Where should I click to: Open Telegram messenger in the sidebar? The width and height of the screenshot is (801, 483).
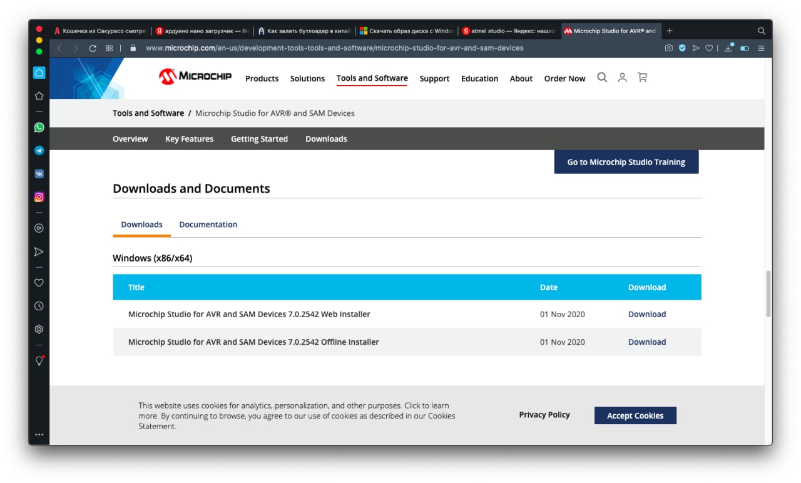[x=39, y=151]
